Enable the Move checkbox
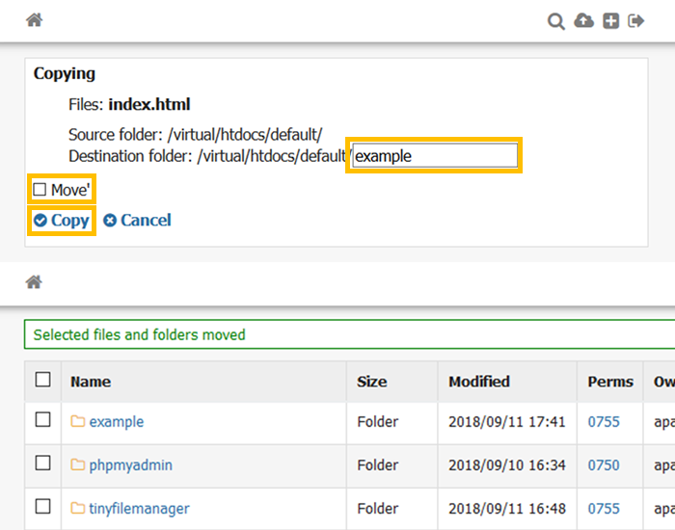This screenshot has width=675, height=530. 40,190
